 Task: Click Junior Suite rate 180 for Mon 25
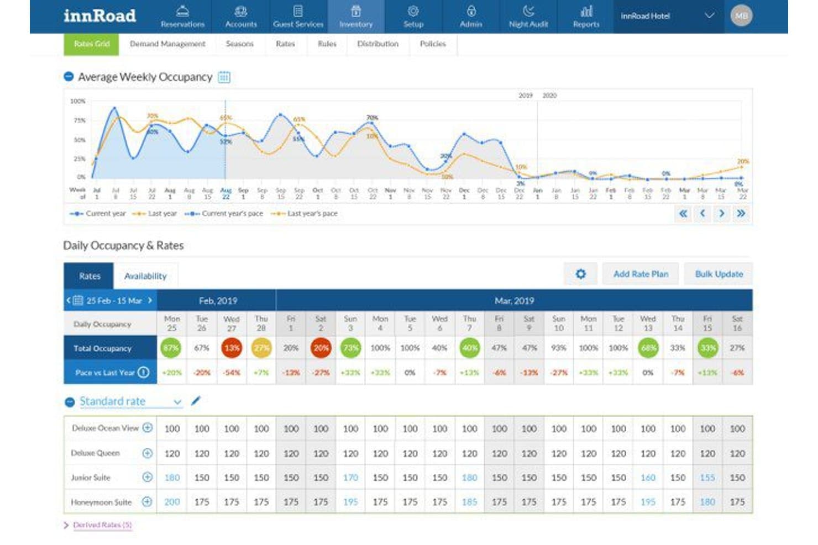point(172,477)
